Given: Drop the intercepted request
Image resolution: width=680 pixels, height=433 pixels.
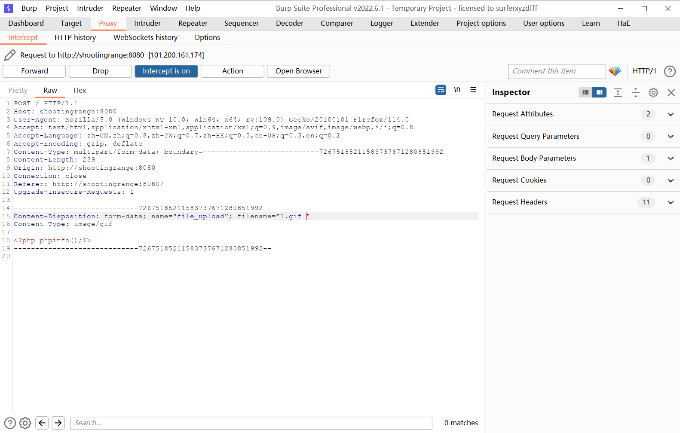Looking at the screenshot, I should coord(100,71).
